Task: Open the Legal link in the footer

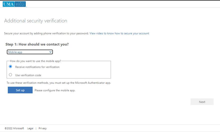Action: [x=30, y=129]
